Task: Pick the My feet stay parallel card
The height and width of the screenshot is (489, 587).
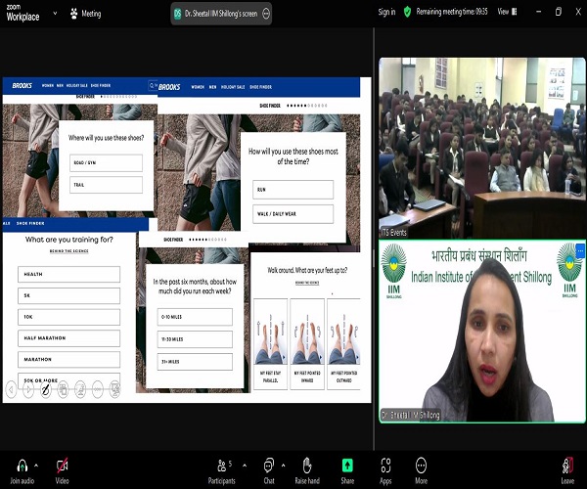Action: tap(270, 344)
